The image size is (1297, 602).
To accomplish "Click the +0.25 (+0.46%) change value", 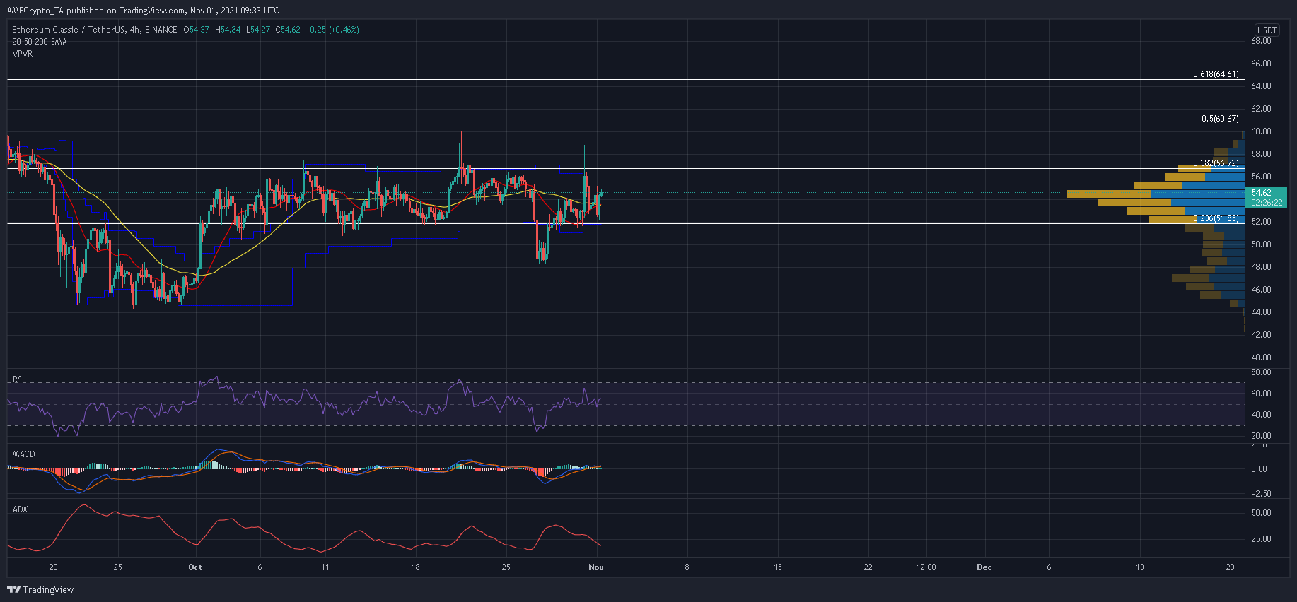I will [x=332, y=30].
